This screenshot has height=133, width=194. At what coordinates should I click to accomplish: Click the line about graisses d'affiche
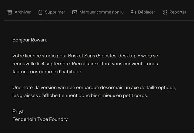80,96
